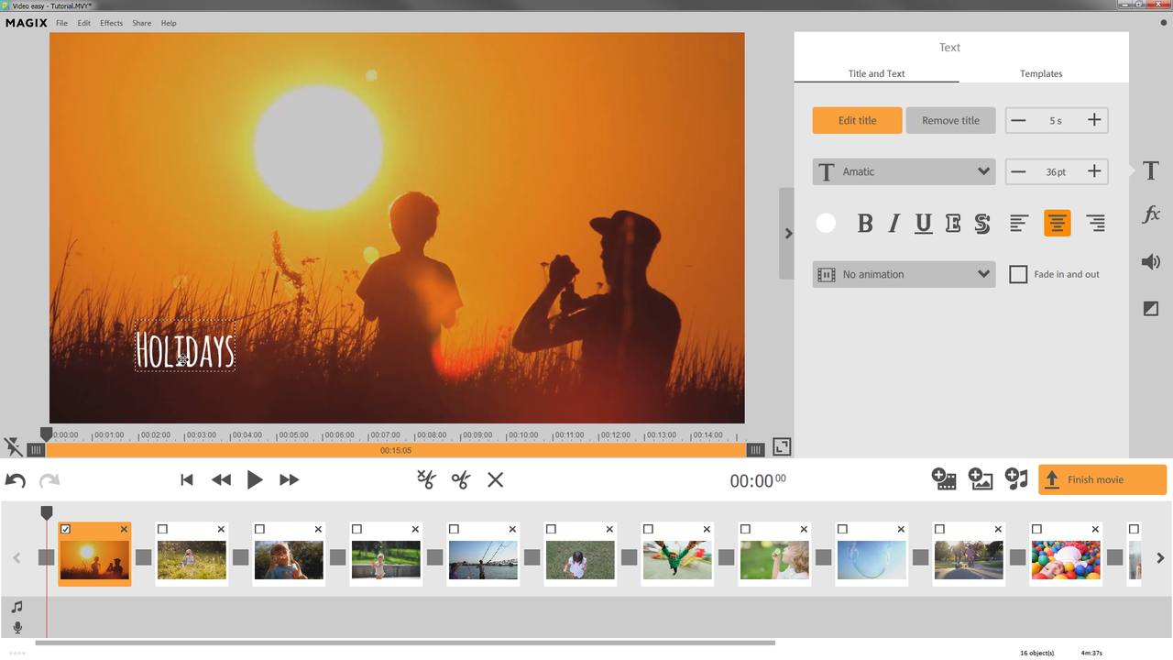Expand the No animation dropdown
Screen dimensions: 1173x660
[x=904, y=274]
